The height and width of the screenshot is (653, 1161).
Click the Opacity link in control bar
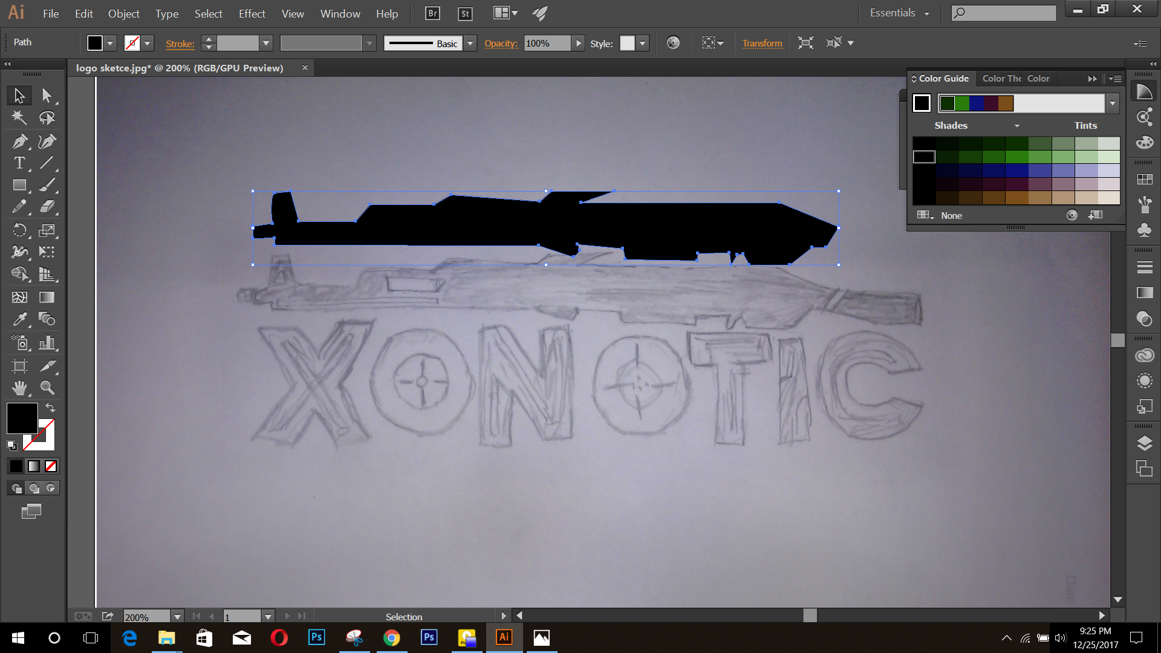tap(501, 44)
